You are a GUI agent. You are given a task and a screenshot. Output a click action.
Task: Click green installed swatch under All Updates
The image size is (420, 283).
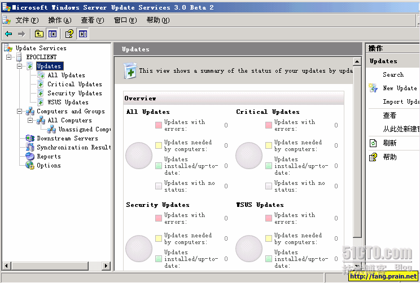tap(159, 166)
